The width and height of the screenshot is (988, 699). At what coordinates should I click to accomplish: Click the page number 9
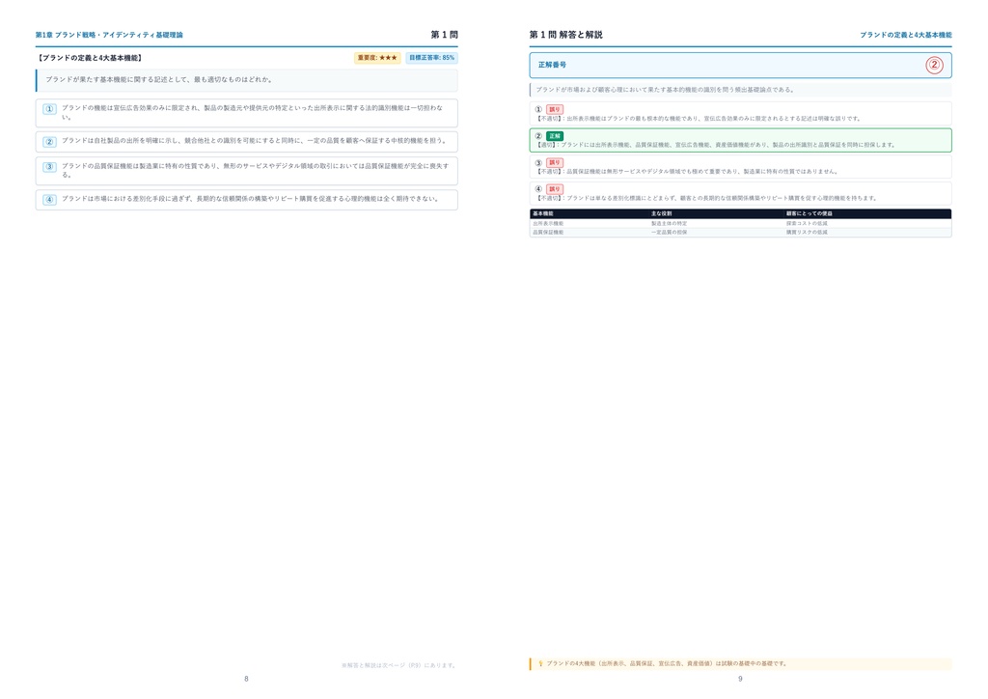[740, 679]
